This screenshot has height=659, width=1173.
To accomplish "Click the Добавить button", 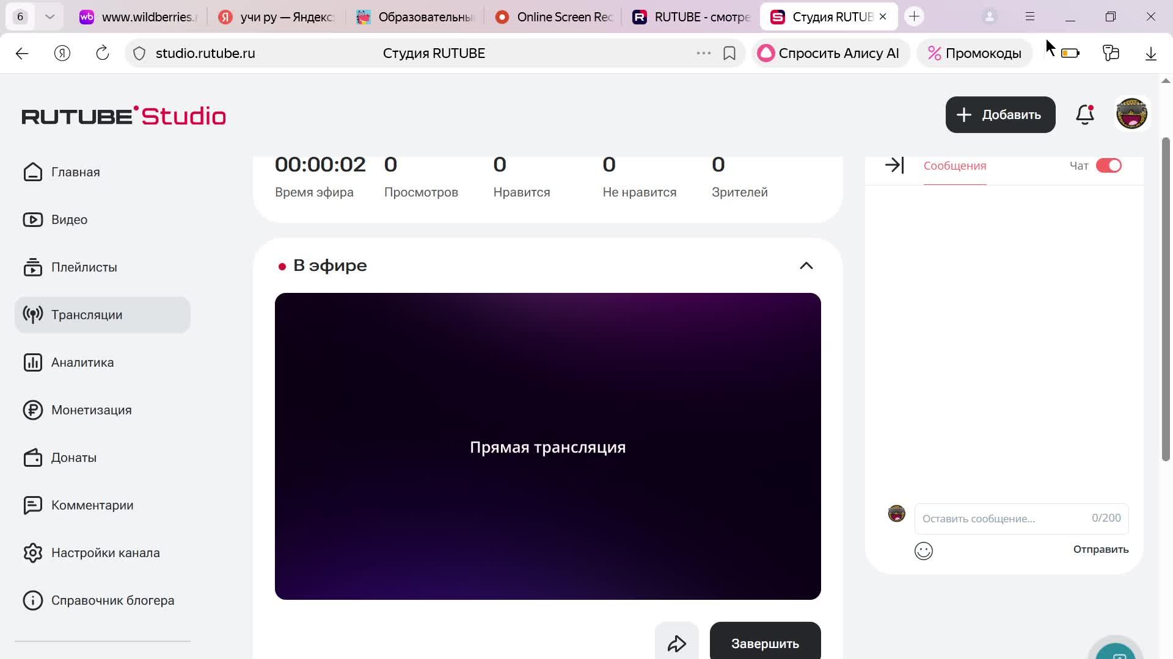I will (x=999, y=115).
